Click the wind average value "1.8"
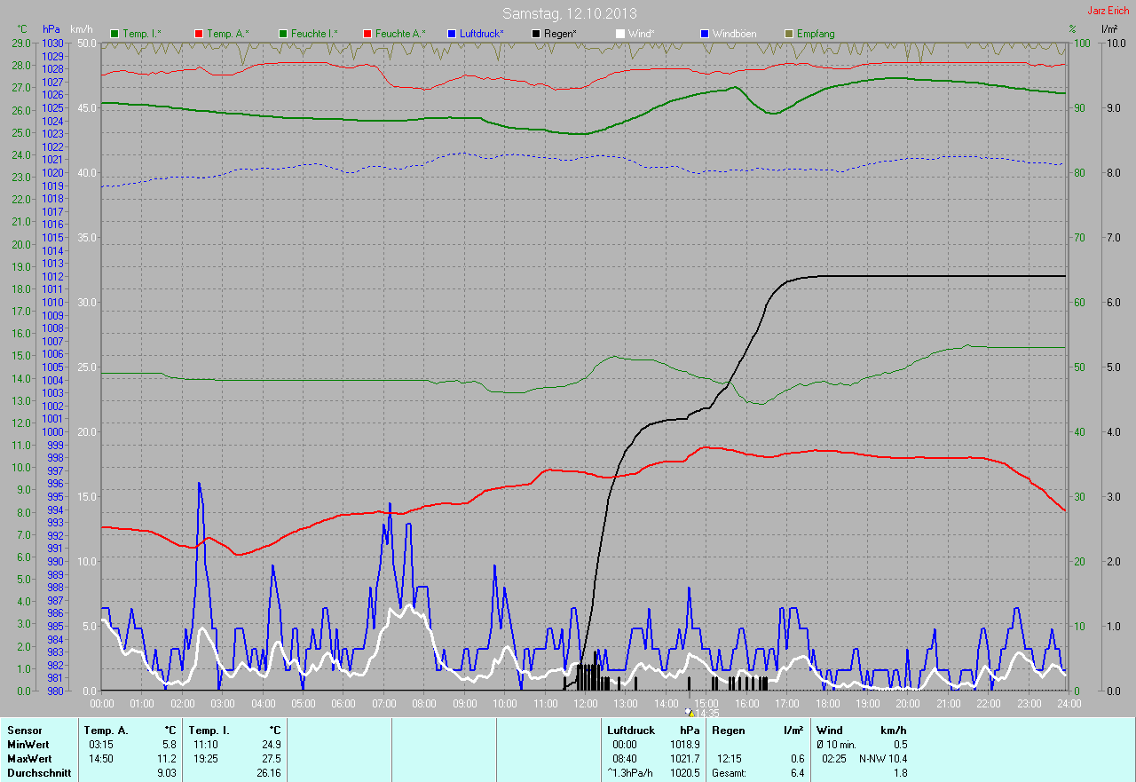Viewport: 1136px width, 782px height. [x=900, y=773]
